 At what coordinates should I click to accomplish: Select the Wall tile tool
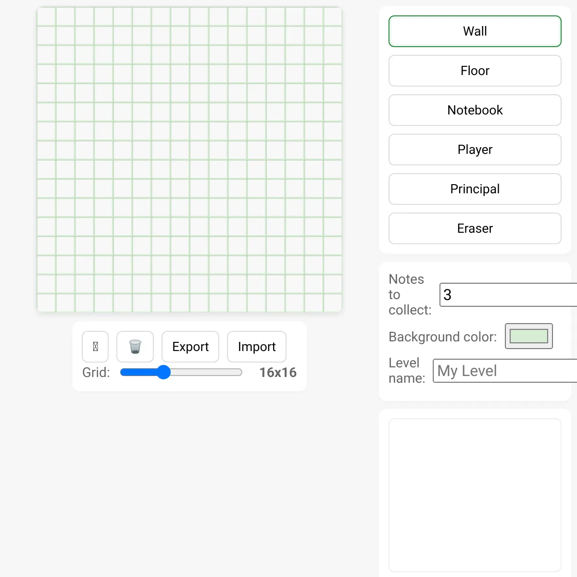pyautogui.click(x=475, y=31)
